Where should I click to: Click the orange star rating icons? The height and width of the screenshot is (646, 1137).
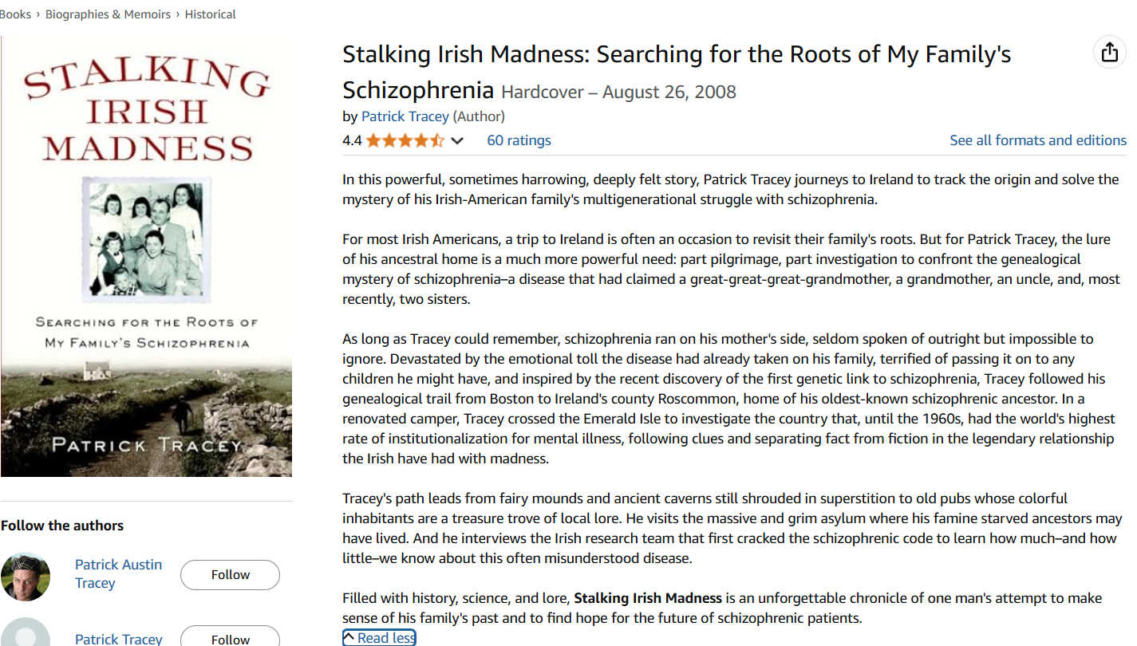pyautogui.click(x=405, y=141)
